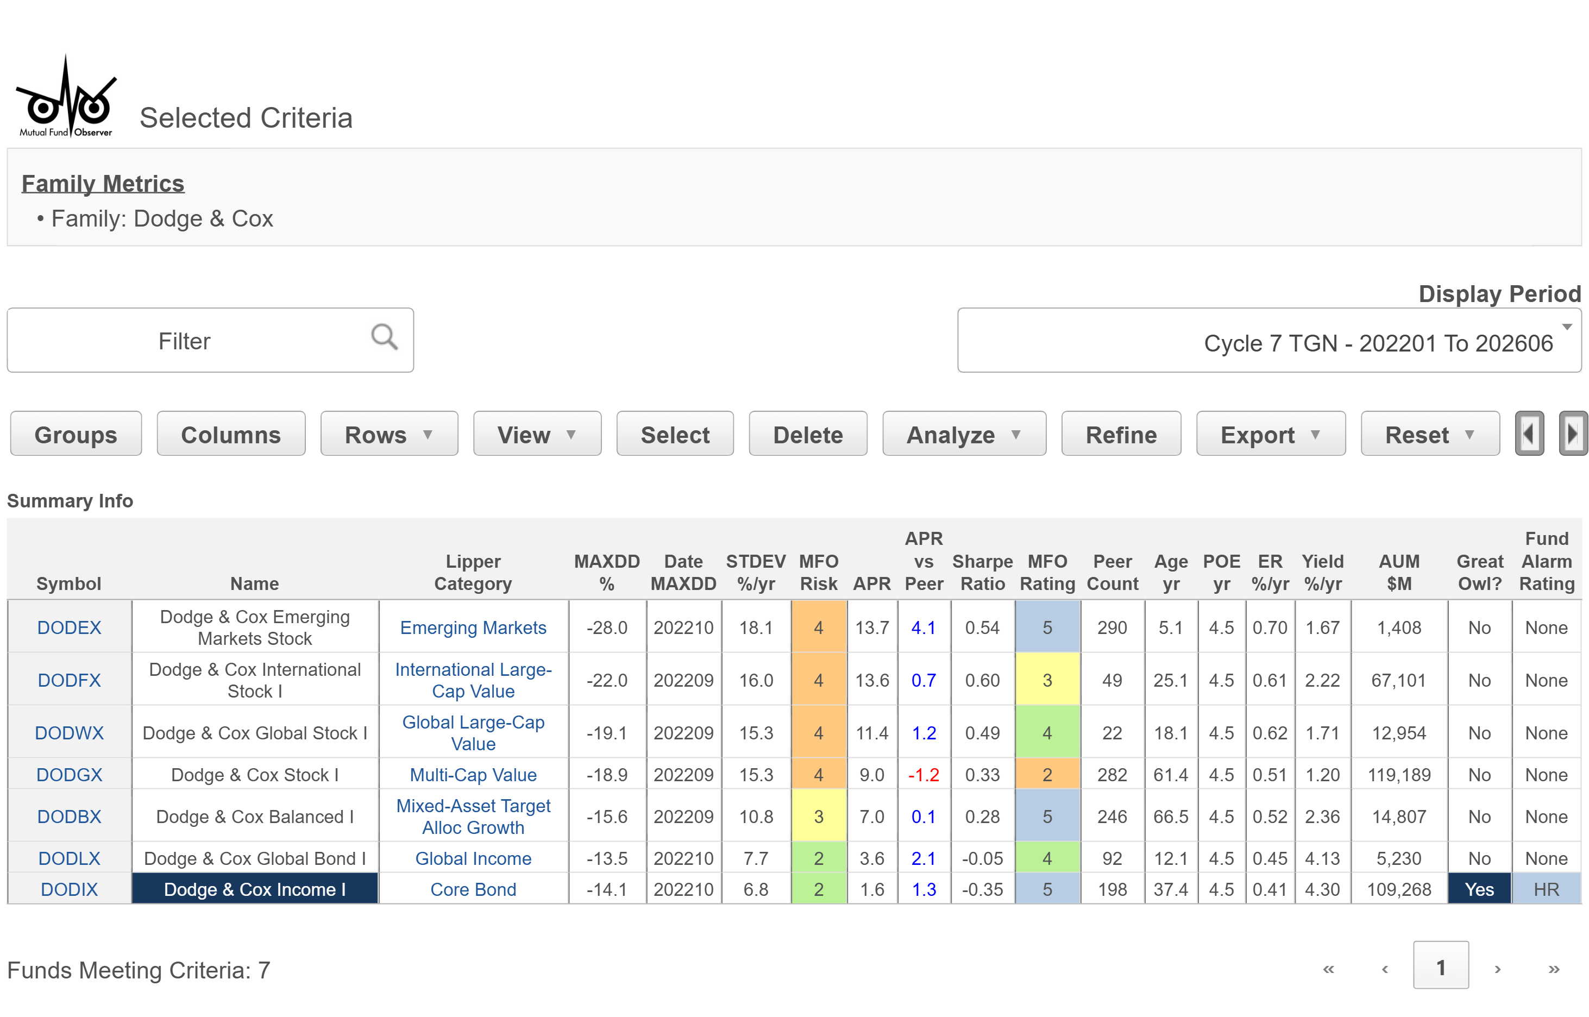Open the Emerging Markets category link

click(473, 627)
